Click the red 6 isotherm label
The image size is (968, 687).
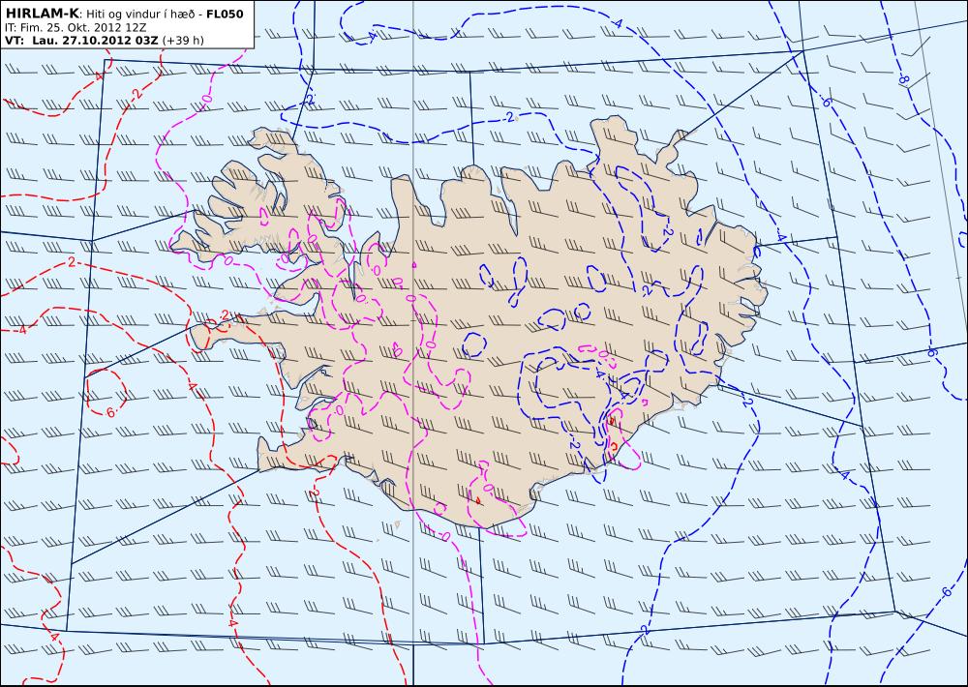point(110,412)
